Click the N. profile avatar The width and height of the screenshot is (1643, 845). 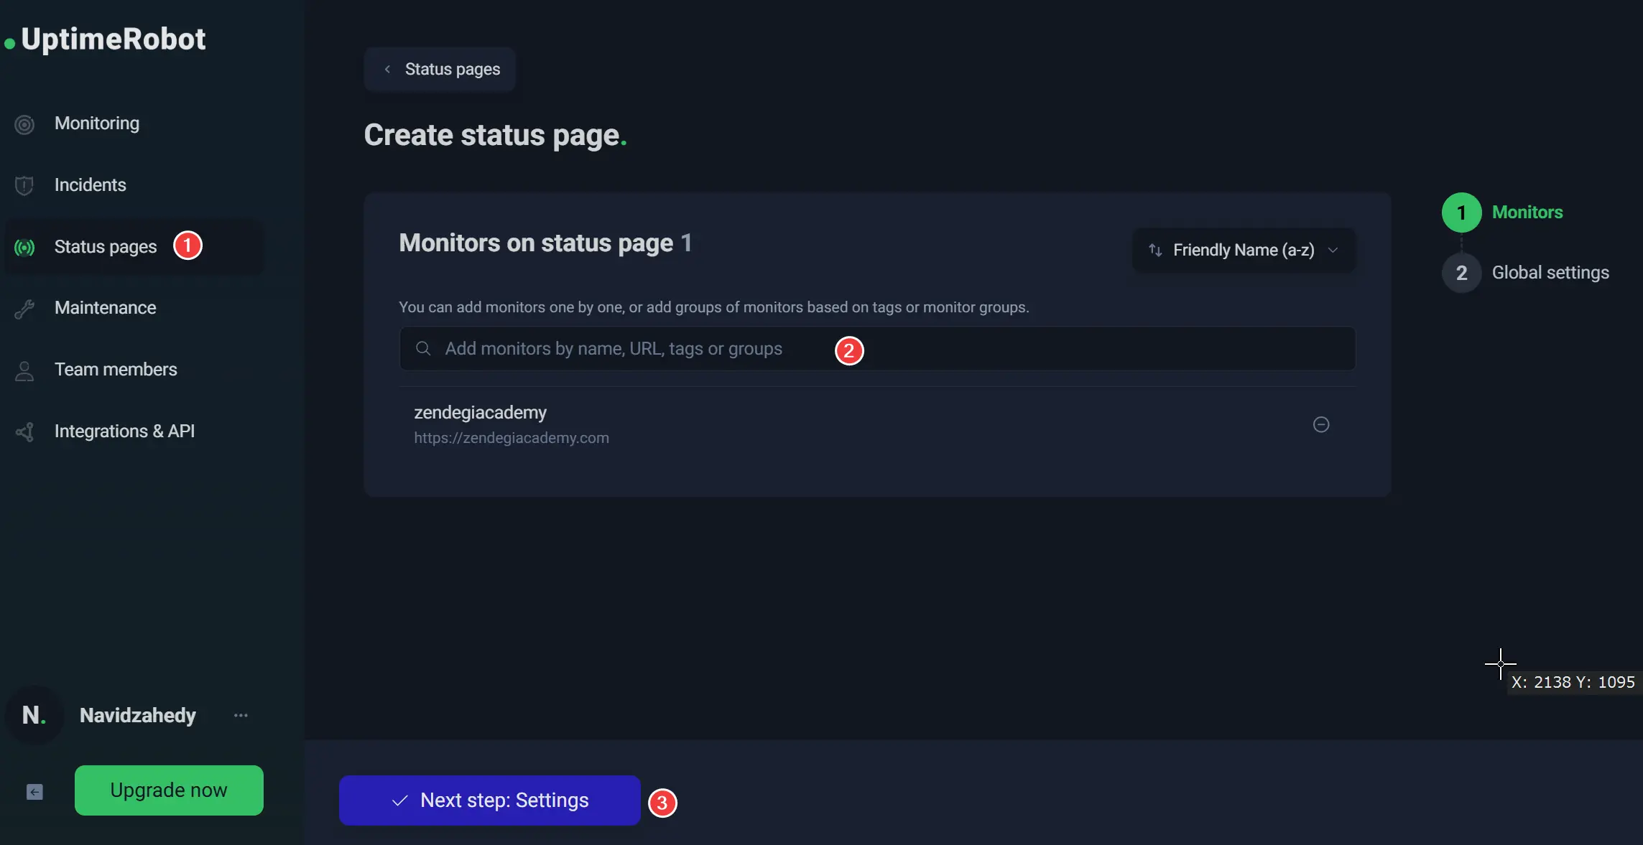[x=34, y=715]
